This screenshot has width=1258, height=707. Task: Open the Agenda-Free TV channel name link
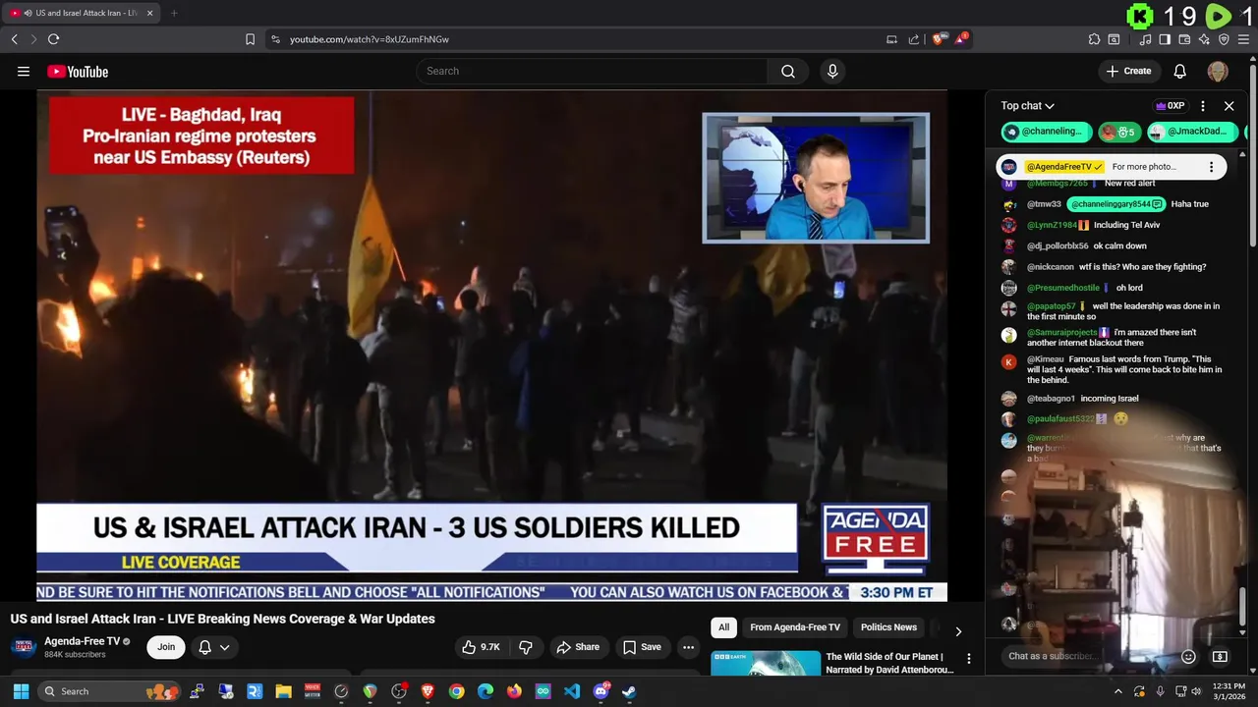point(83,641)
